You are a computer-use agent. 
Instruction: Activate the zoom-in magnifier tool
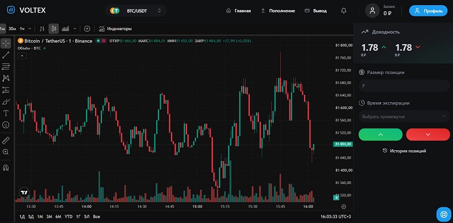coord(6,152)
